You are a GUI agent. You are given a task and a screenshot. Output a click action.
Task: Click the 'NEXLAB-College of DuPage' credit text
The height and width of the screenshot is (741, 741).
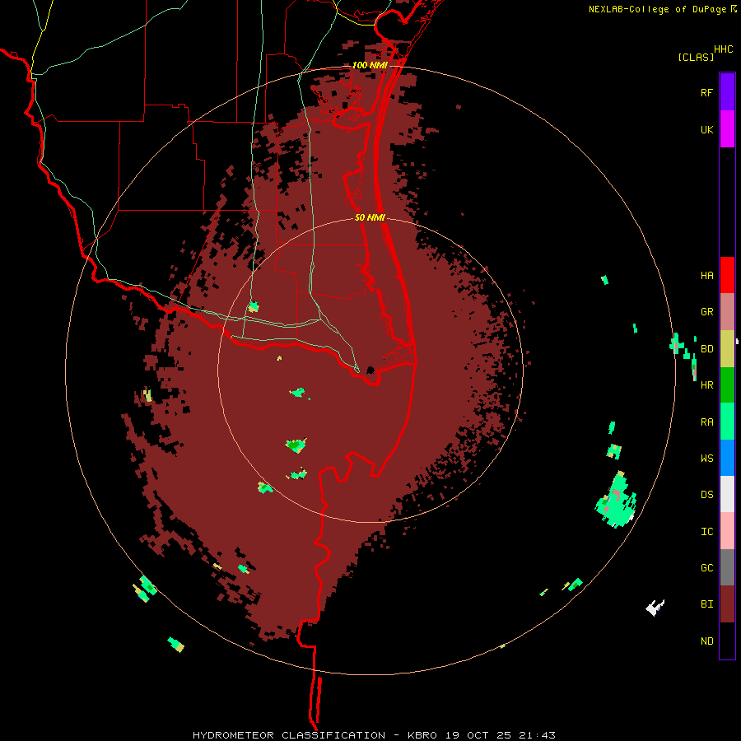pyautogui.click(x=657, y=9)
